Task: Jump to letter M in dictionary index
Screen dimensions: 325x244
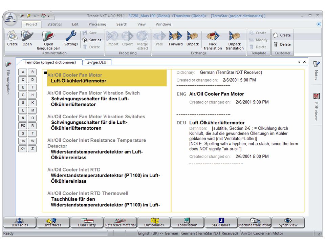Action: (x=32, y=110)
